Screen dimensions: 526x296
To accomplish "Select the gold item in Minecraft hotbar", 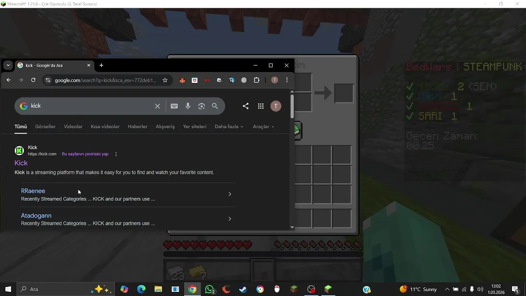I will coord(198,272).
